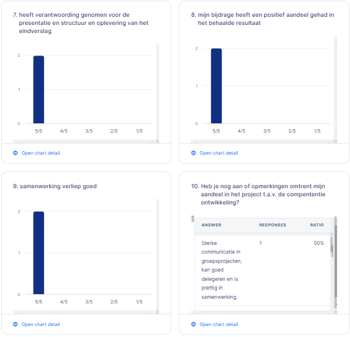The width and height of the screenshot is (350, 337).
Task: Click the gear icon under question 9 chart
Action: pos(16,324)
